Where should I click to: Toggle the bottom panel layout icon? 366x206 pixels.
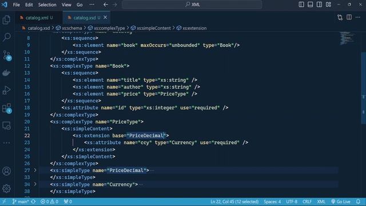310,5
